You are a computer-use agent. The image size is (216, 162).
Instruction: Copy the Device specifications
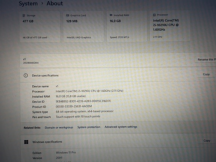(x=206, y=74)
